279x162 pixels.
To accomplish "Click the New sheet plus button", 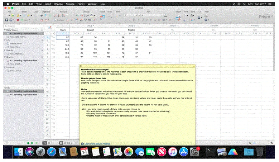I will [25, 20].
